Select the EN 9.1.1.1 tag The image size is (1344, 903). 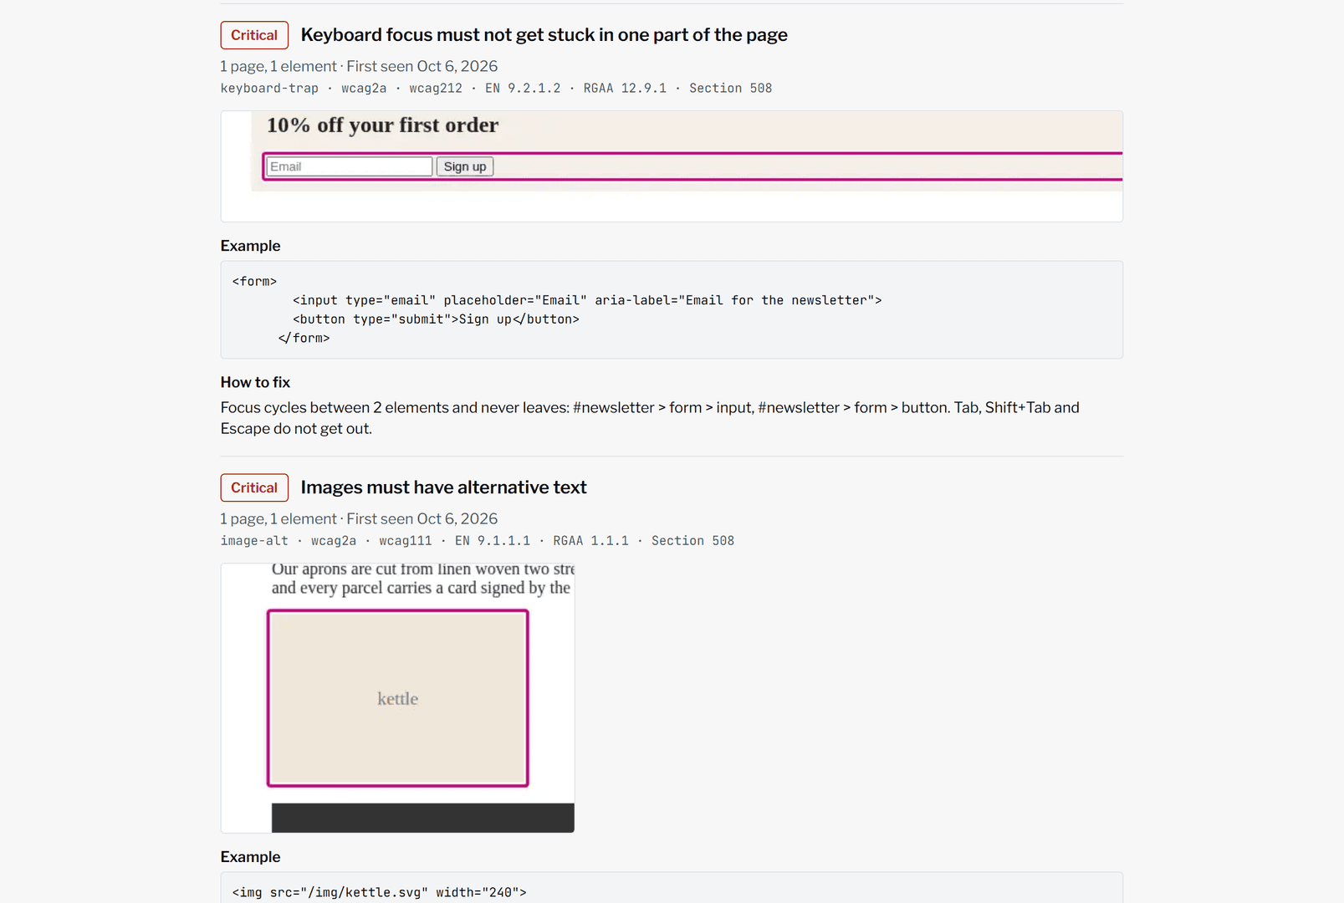tap(493, 541)
